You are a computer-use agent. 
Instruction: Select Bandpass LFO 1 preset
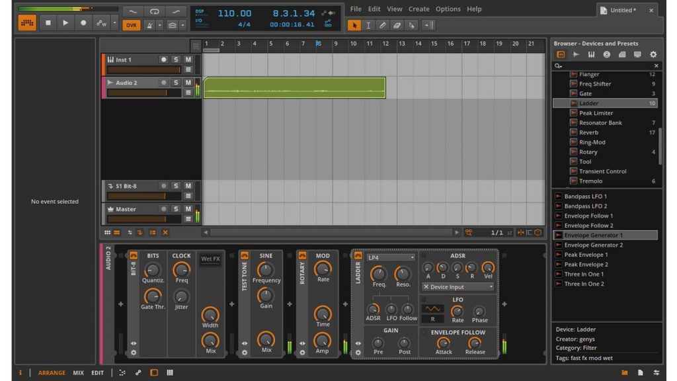click(606, 196)
